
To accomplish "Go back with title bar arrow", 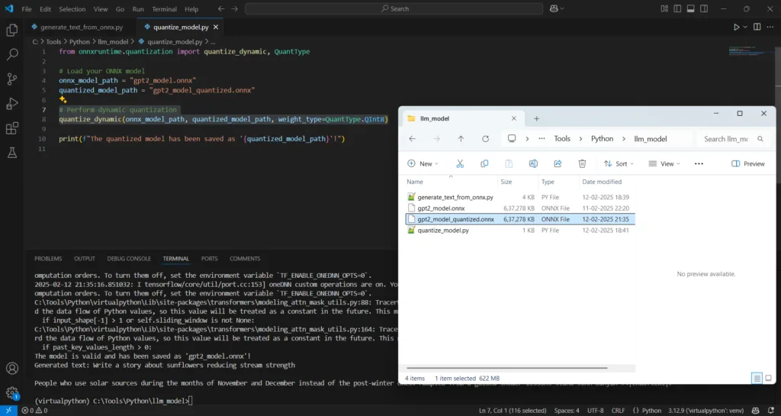I will pos(221,8).
